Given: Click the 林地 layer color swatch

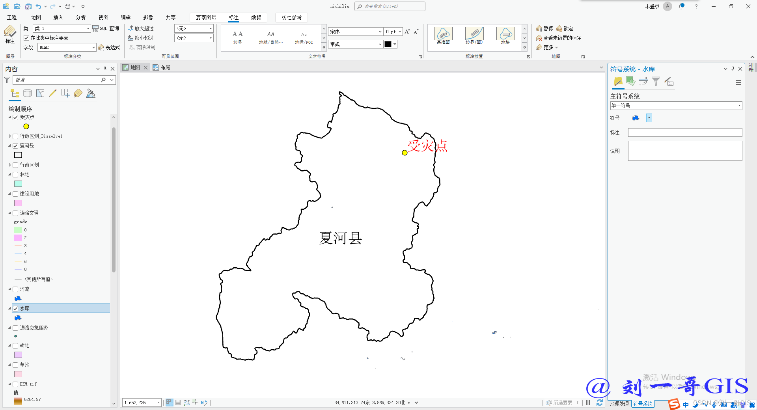Looking at the screenshot, I should (18, 184).
